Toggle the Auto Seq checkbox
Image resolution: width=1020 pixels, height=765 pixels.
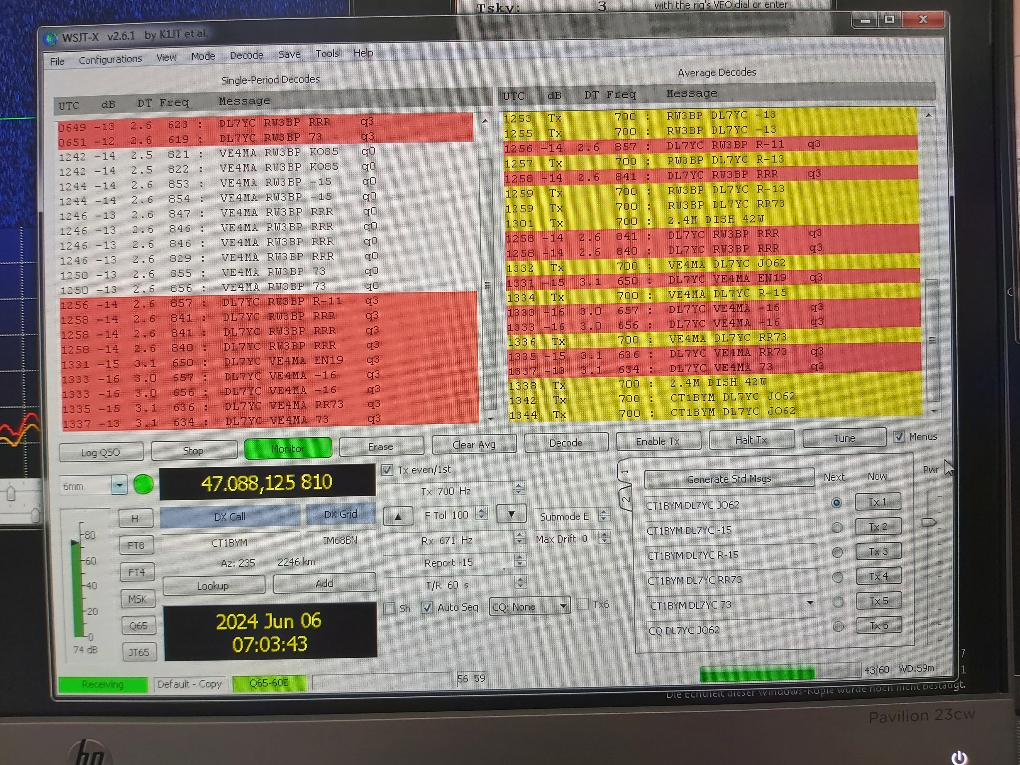pyautogui.click(x=427, y=607)
